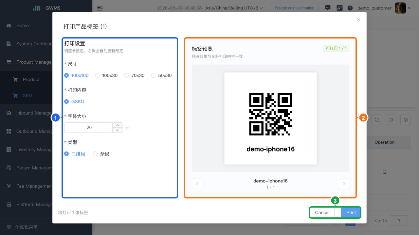Click the Operation column header

point(385,142)
